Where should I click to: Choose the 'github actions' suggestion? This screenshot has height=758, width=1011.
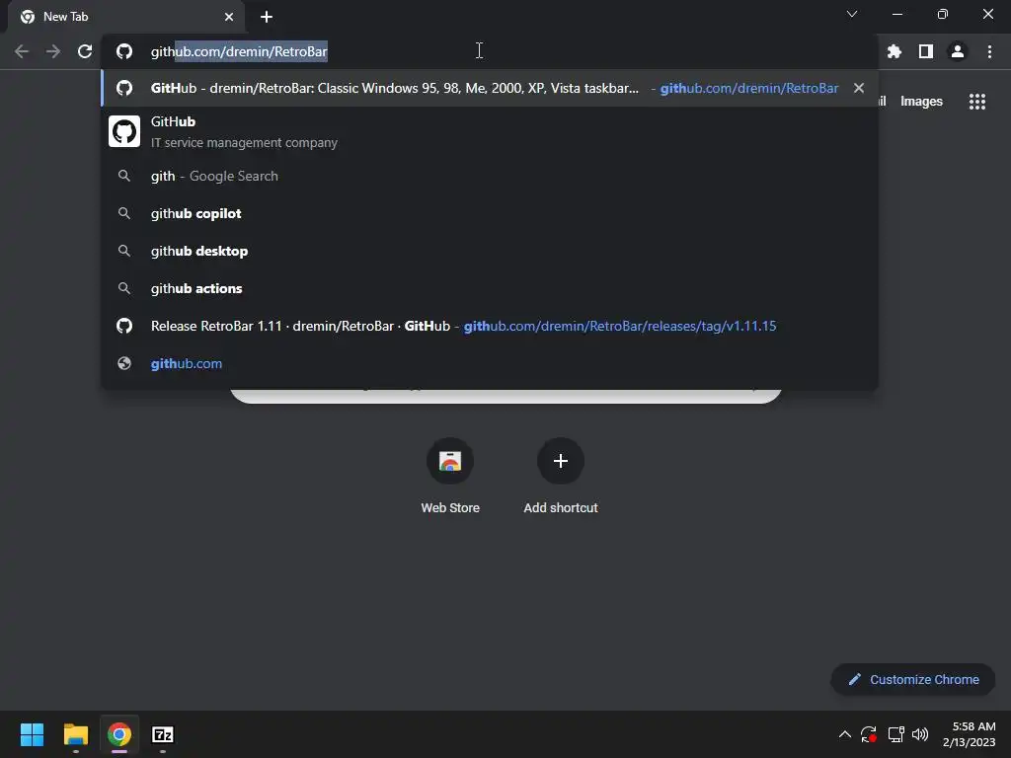click(x=490, y=288)
